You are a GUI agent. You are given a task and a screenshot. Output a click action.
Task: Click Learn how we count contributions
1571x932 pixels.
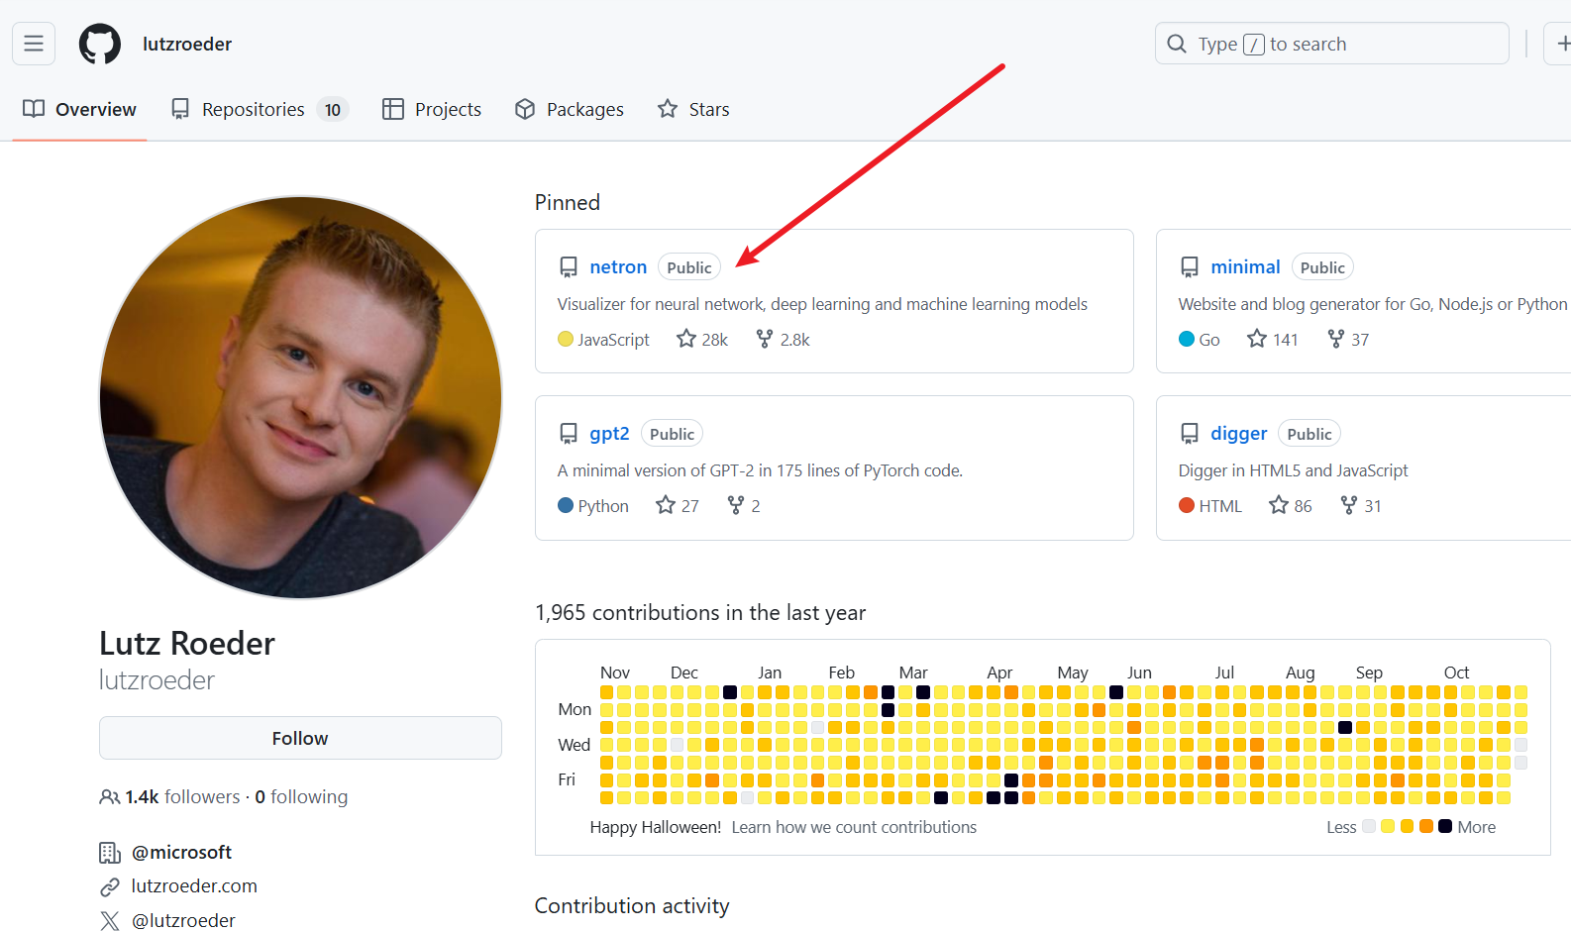click(854, 827)
